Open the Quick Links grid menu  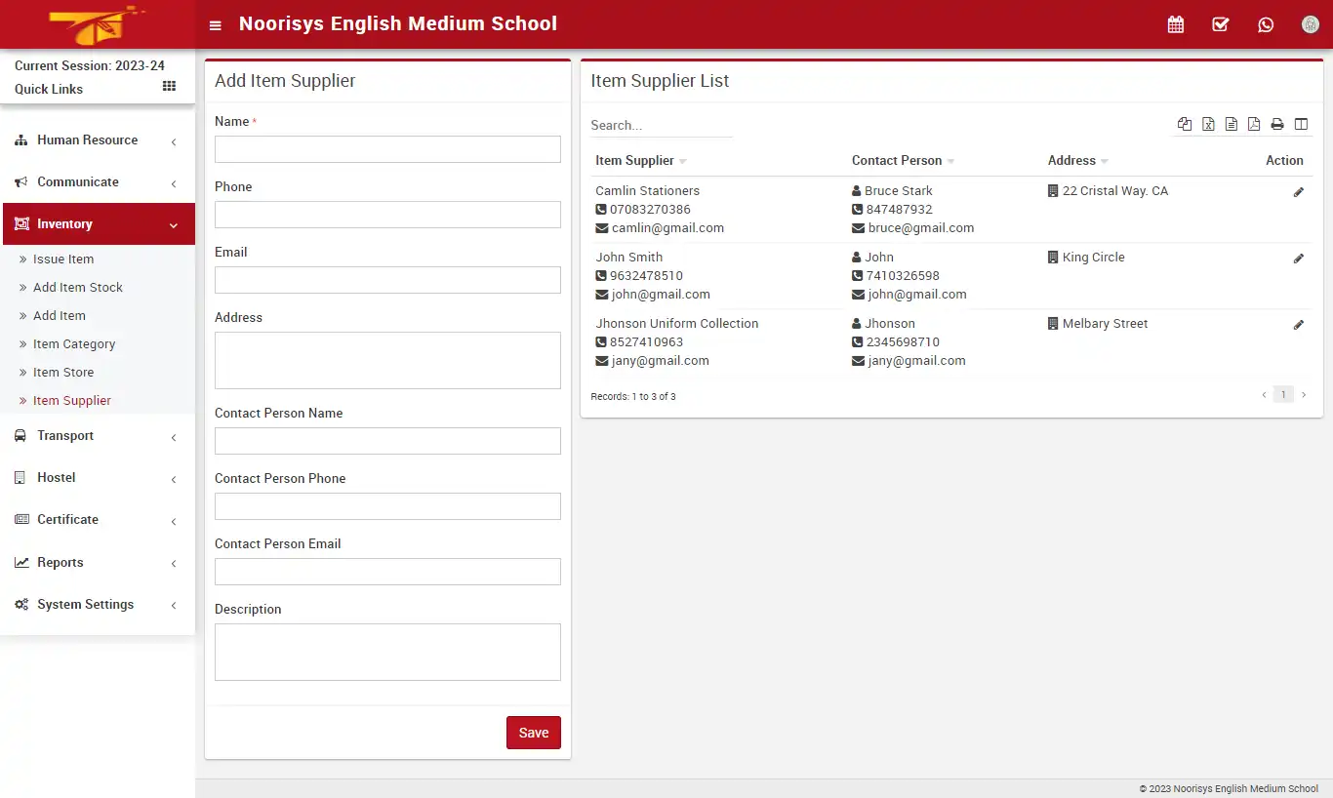pos(168,89)
